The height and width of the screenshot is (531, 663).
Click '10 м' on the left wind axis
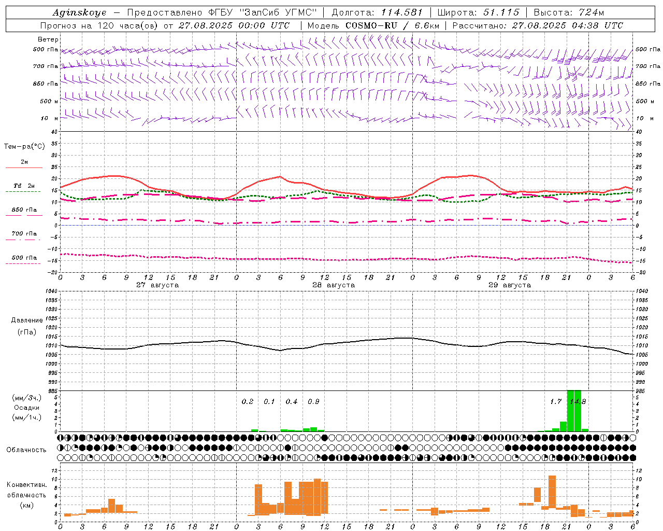pyautogui.click(x=49, y=119)
